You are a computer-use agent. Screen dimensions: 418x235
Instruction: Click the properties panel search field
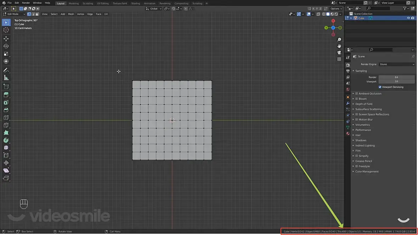click(381, 50)
